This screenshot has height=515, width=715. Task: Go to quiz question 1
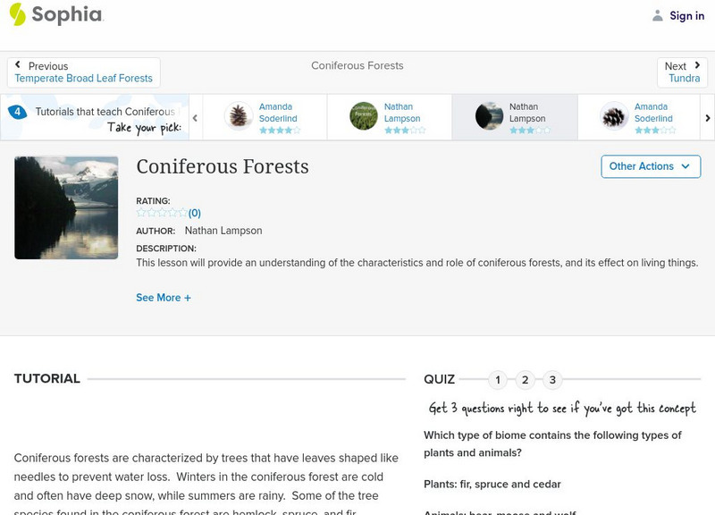click(x=498, y=380)
